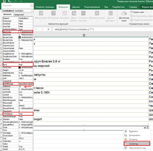Open the Логические functions icon
This screenshot has height=151, width=153.
tap(53, 13)
